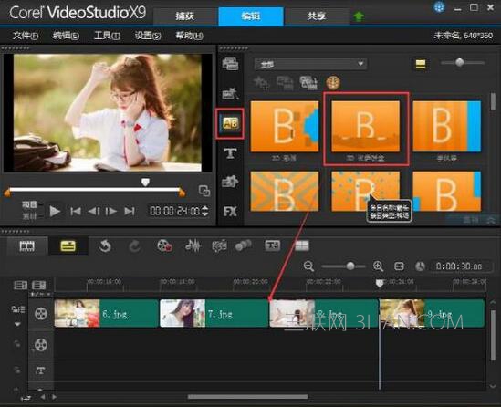The width and height of the screenshot is (501, 407).
Task: Open the 编辑(E) menu
Action: [x=66, y=36]
